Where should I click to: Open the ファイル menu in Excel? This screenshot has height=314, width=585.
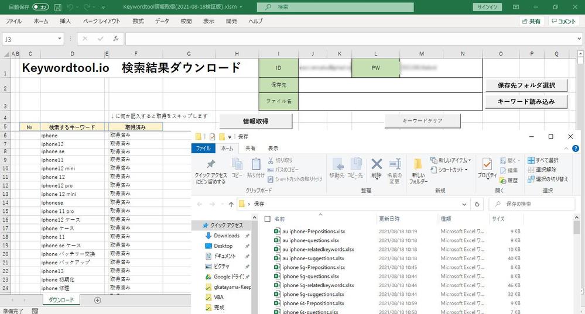(x=13, y=21)
